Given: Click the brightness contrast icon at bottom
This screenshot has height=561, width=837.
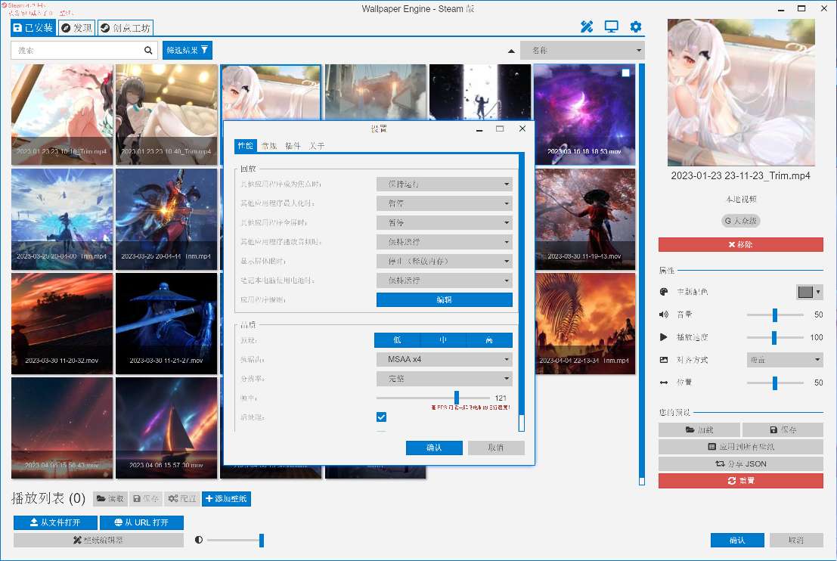Looking at the screenshot, I should point(199,540).
